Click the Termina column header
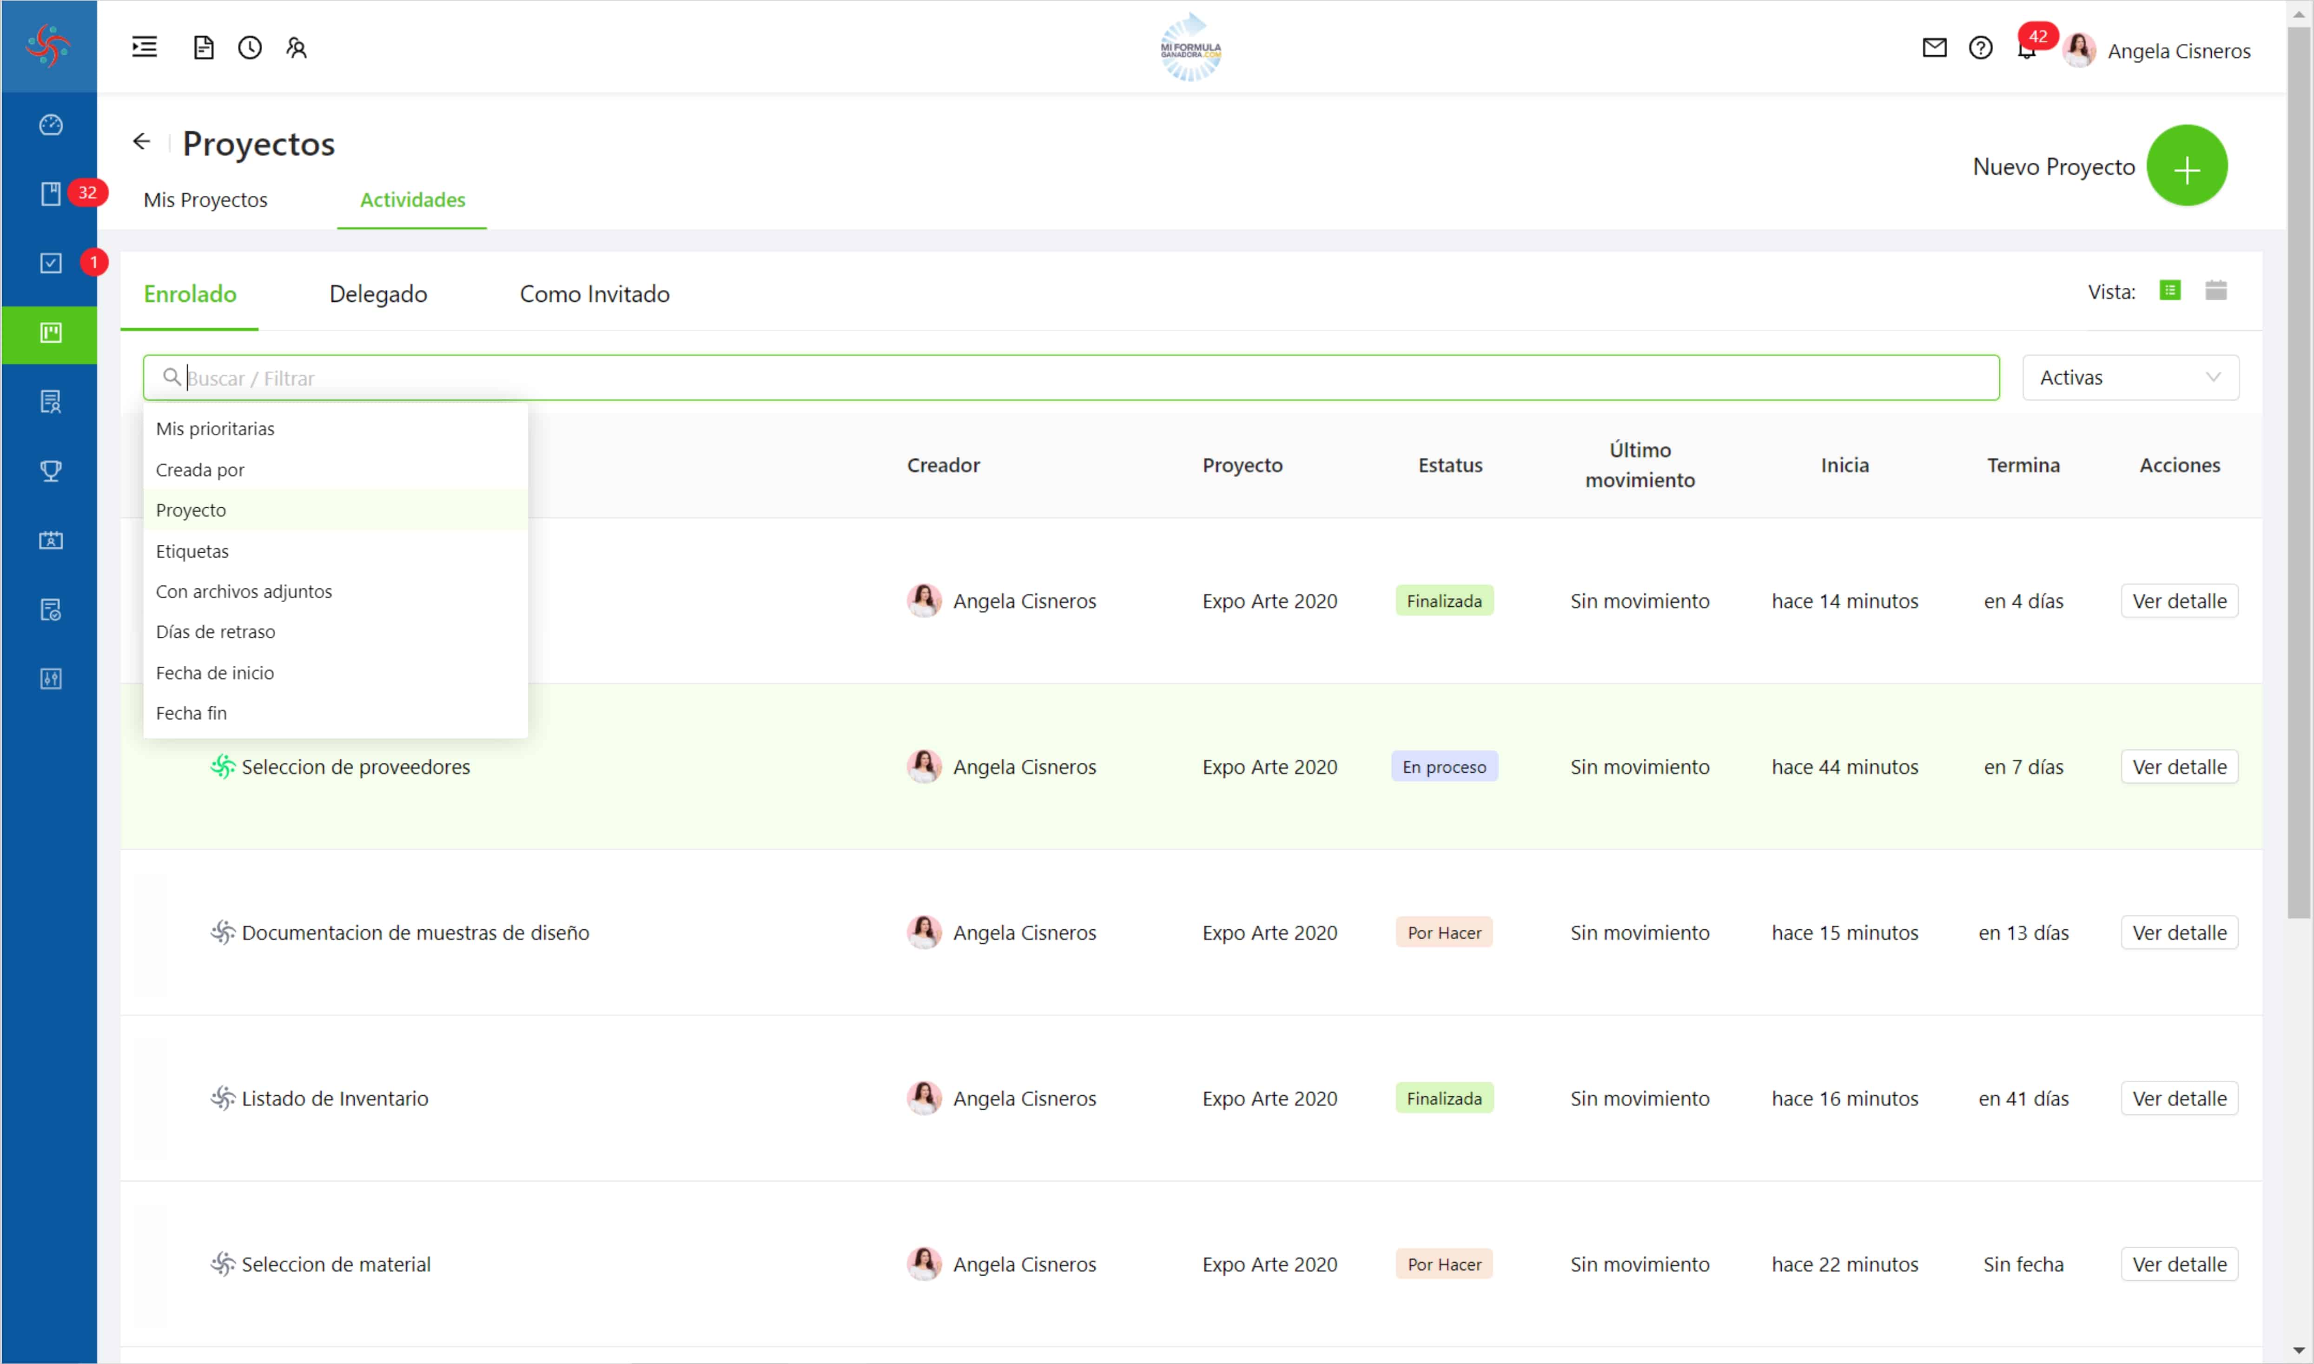The image size is (2314, 1364). tap(2023, 465)
